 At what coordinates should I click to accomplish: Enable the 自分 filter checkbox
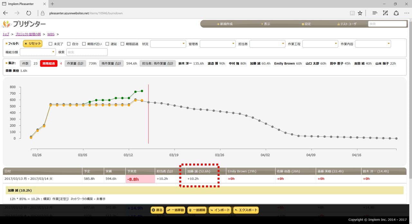point(69,44)
